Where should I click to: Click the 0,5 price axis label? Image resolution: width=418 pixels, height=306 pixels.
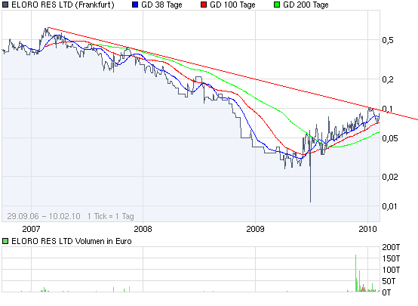(388, 40)
